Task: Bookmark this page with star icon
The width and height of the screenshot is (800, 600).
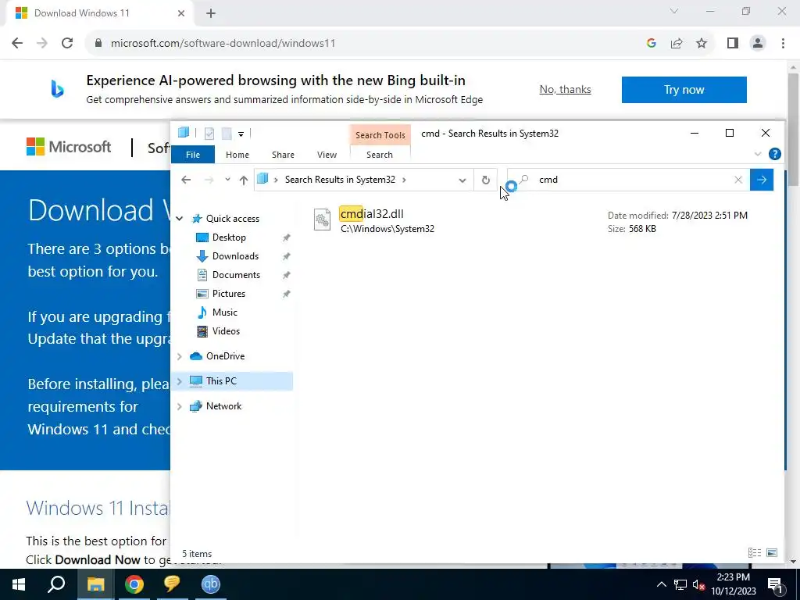Action: [x=702, y=44]
